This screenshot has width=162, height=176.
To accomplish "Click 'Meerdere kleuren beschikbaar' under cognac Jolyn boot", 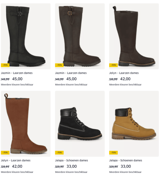I will click(17, 172).
